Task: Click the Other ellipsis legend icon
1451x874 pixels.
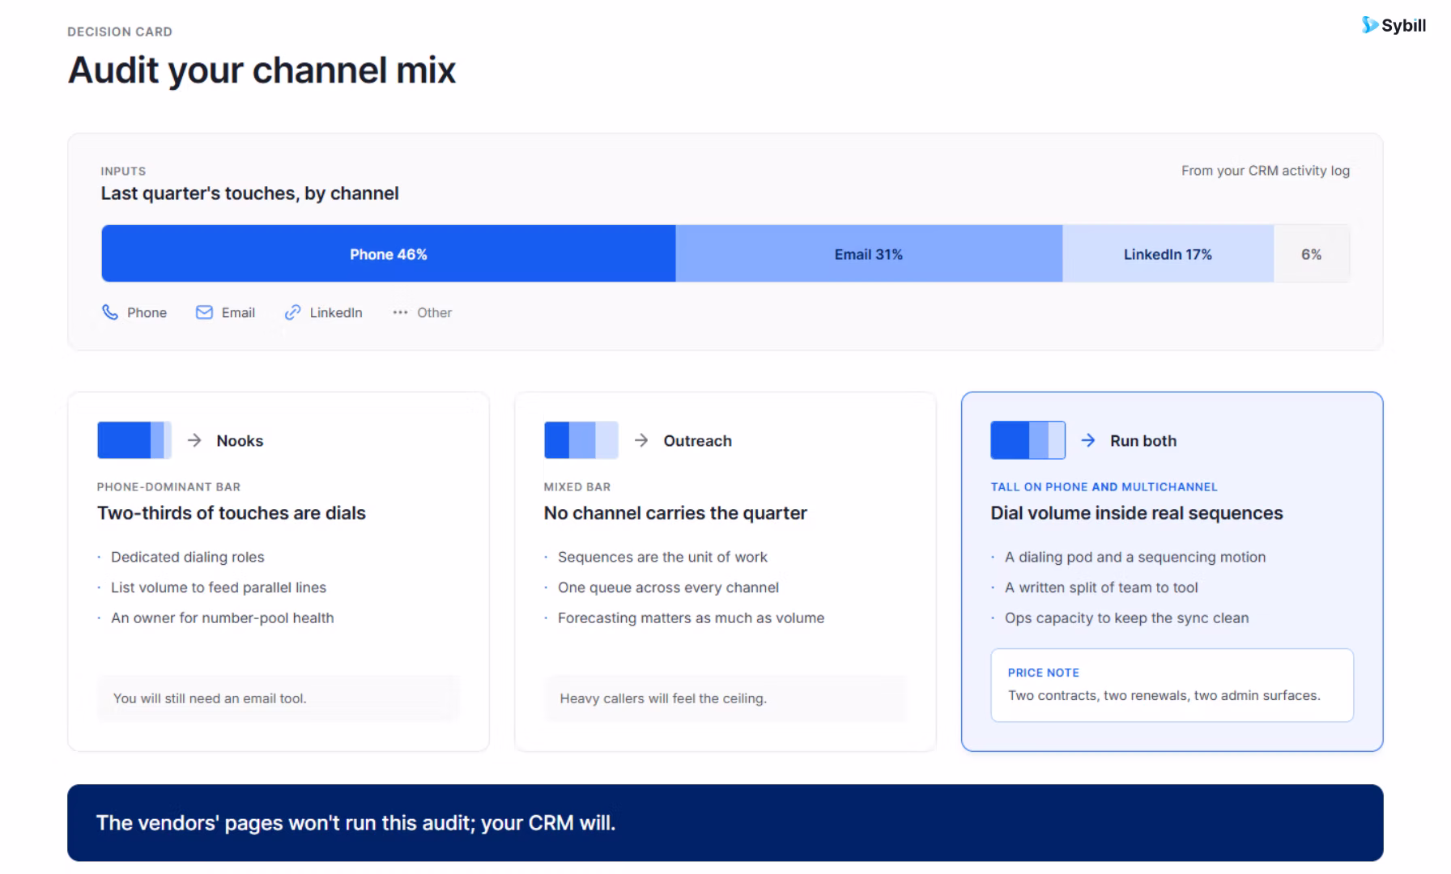Action: (400, 312)
